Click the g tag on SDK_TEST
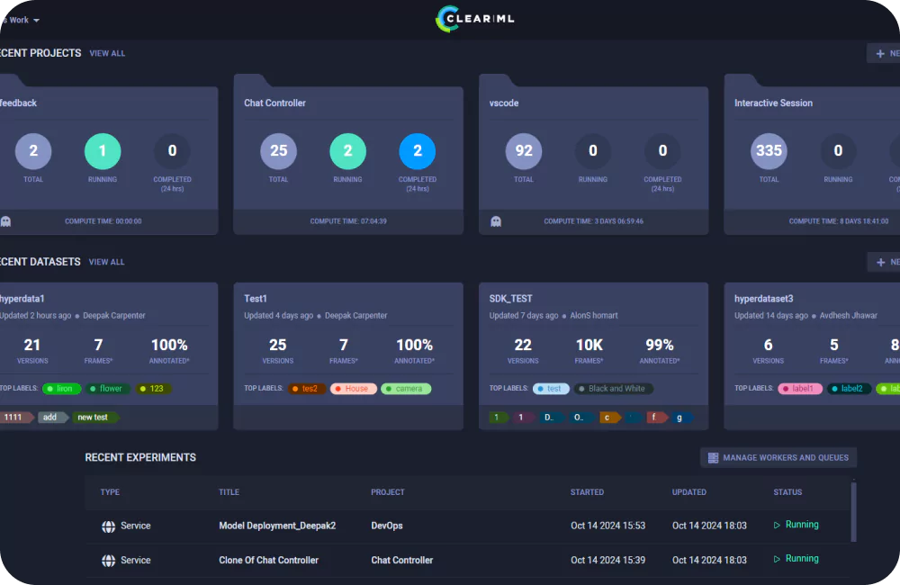 [x=682, y=418]
